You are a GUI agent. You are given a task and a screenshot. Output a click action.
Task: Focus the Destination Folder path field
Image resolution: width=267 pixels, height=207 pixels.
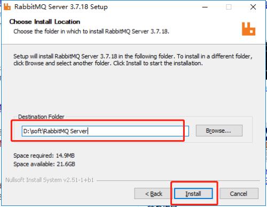(x=105, y=131)
